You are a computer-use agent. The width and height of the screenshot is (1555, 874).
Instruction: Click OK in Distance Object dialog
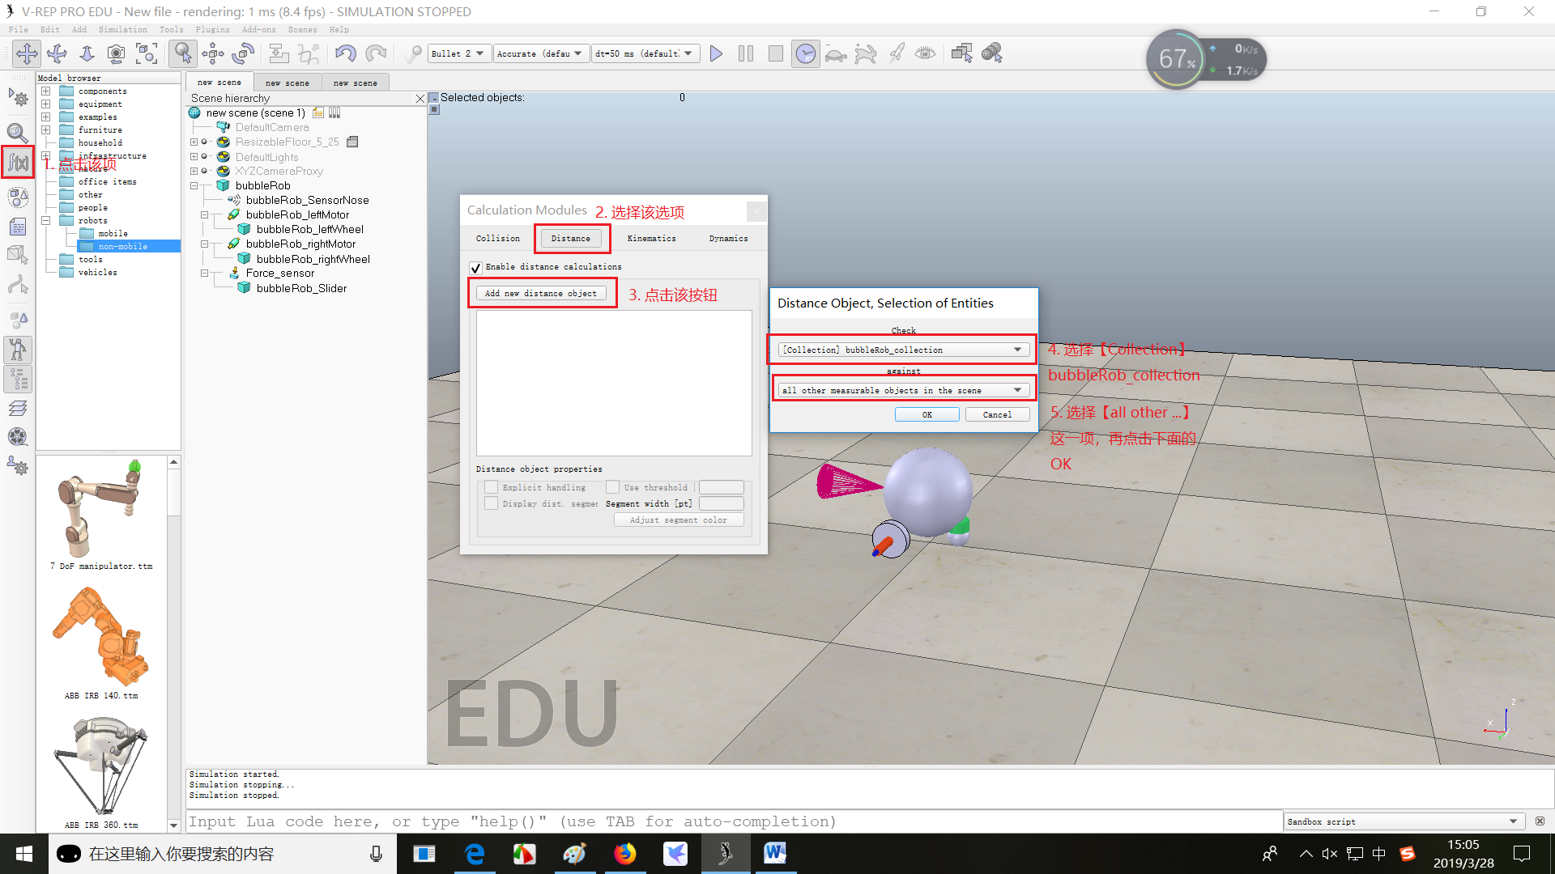(x=927, y=414)
